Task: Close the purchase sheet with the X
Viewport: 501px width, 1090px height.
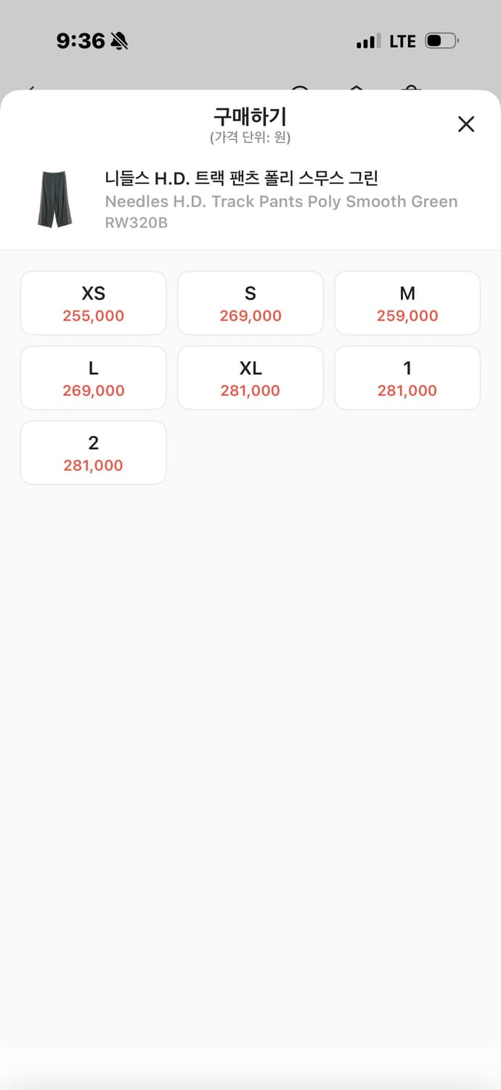Action: [x=466, y=124]
